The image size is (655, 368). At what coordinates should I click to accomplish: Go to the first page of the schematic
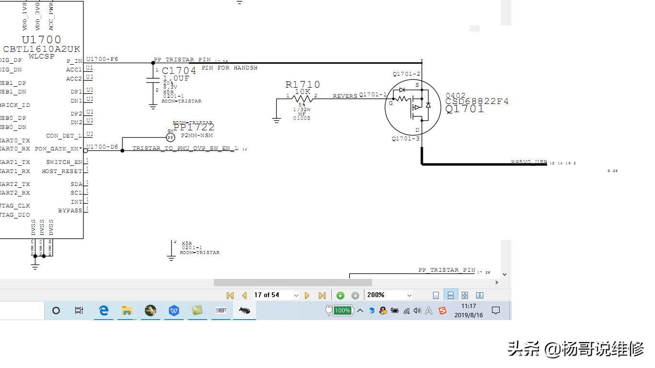pos(230,295)
